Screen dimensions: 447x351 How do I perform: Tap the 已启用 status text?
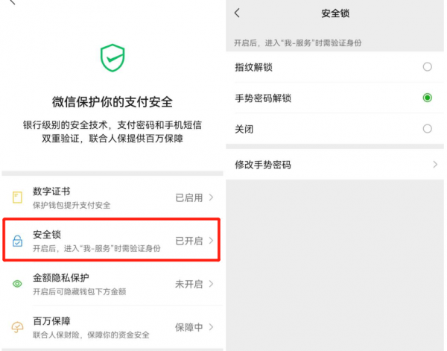(x=189, y=197)
